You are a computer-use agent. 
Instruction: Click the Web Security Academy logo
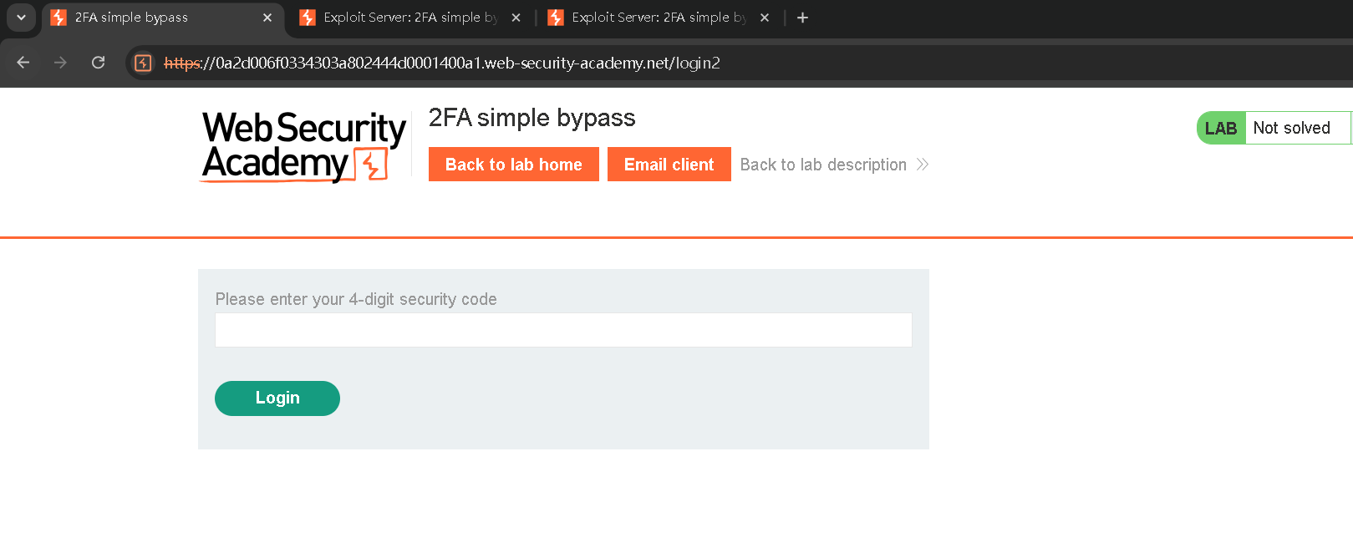click(x=303, y=146)
